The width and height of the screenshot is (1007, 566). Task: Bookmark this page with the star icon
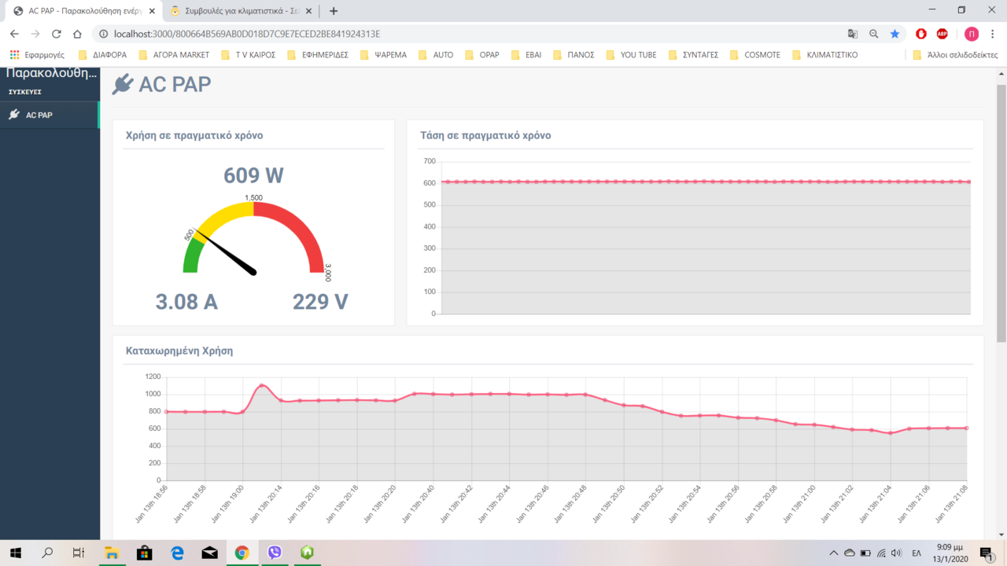click(x=894, y=34)
